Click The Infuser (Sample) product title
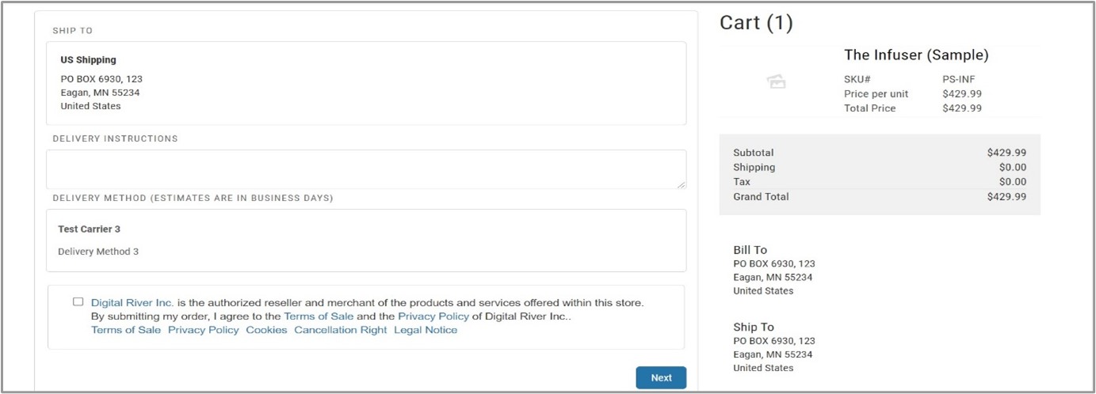The height and width of the screenshot is (394, 1096). [x=916, y=55]
